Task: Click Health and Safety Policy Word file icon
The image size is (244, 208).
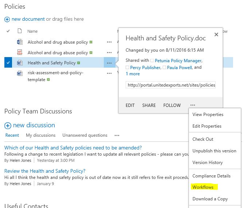Action: pyautogui.click(x=20, y=63)
